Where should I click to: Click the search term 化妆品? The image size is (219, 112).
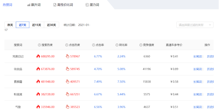18,69
